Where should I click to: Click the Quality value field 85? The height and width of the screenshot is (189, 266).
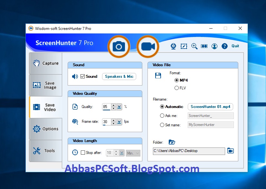(107, 107)
